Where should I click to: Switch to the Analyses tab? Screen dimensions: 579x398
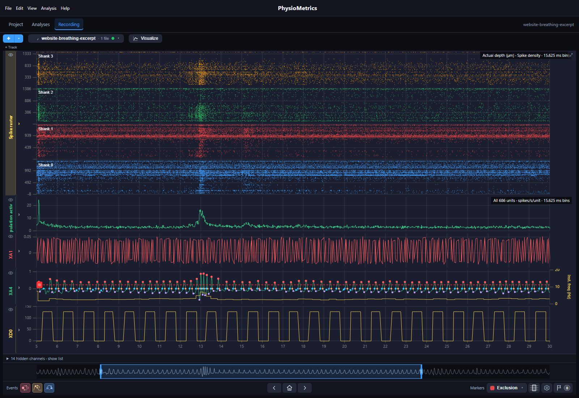pos(41,25)
